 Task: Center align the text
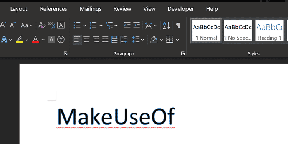[x=86, y=40]
